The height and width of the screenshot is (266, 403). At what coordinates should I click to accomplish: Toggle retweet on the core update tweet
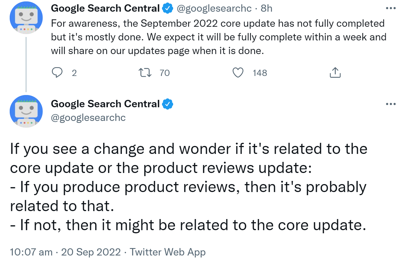pyautogui.click(x=146, y=73)
